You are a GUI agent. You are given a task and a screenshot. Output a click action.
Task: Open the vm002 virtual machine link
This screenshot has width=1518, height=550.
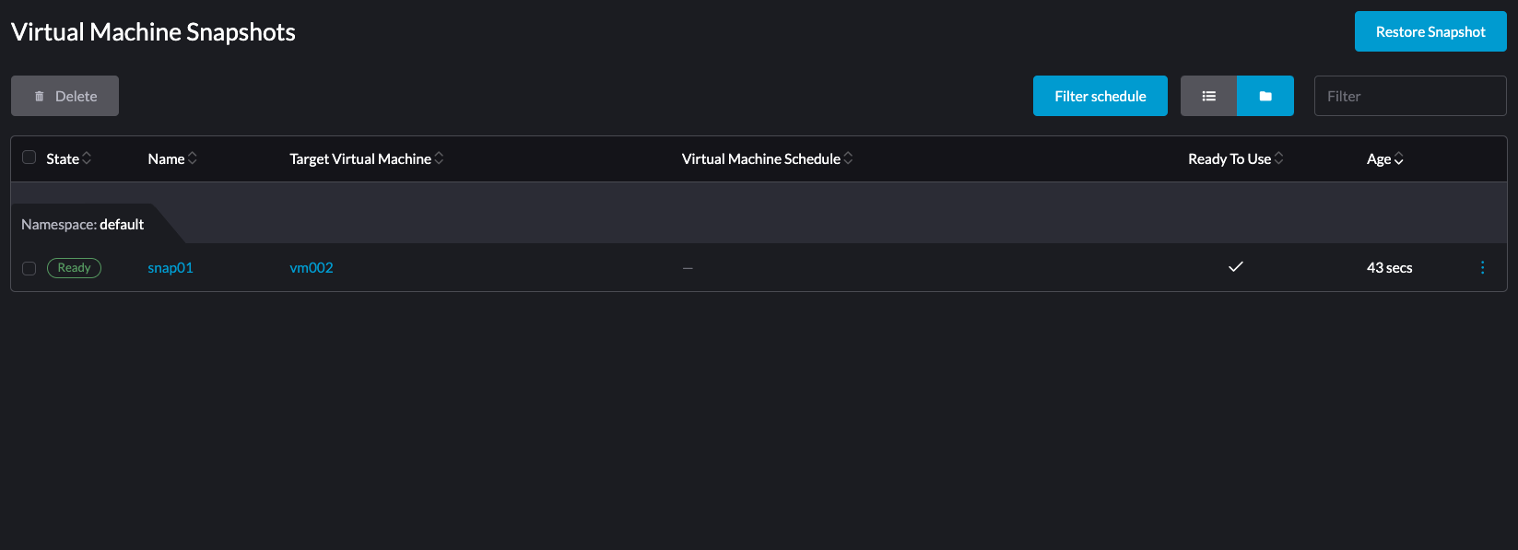[312, 267]
